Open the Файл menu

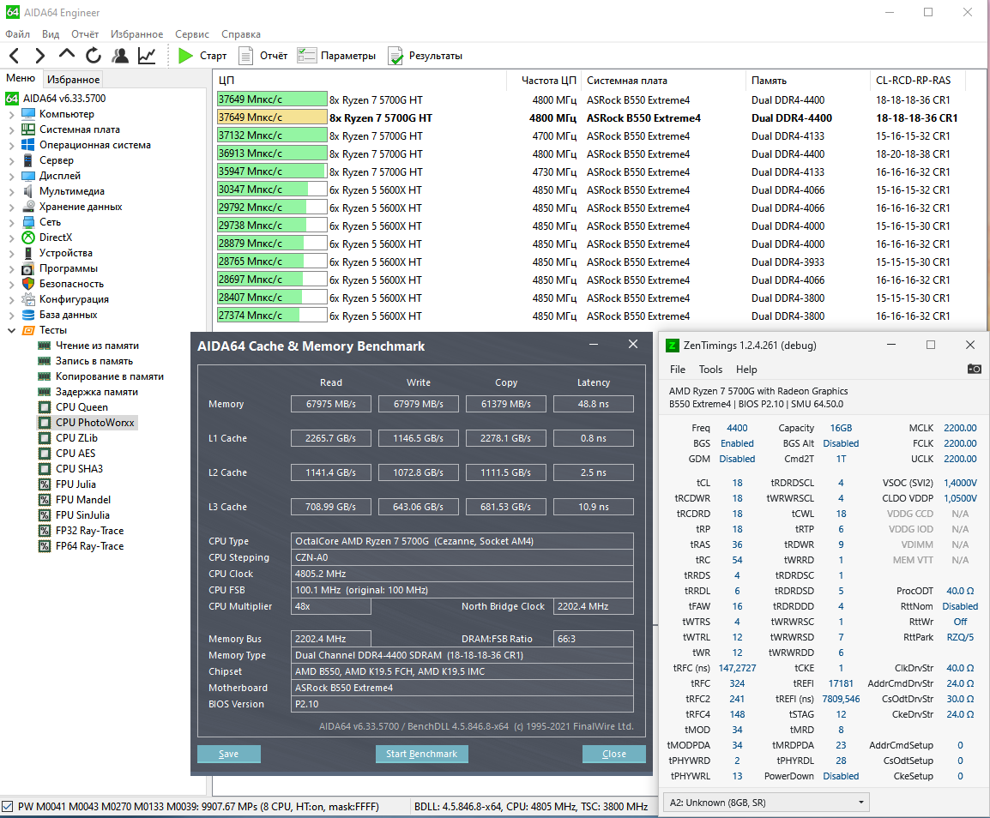[18, 34]
